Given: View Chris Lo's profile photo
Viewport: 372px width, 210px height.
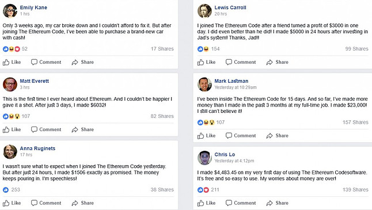Looking at the screenshot, I should coord(204,158).
